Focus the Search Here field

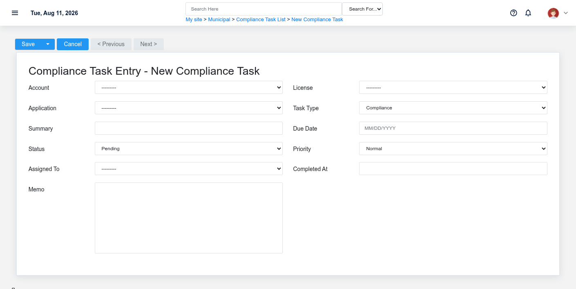tap(263, 9)
